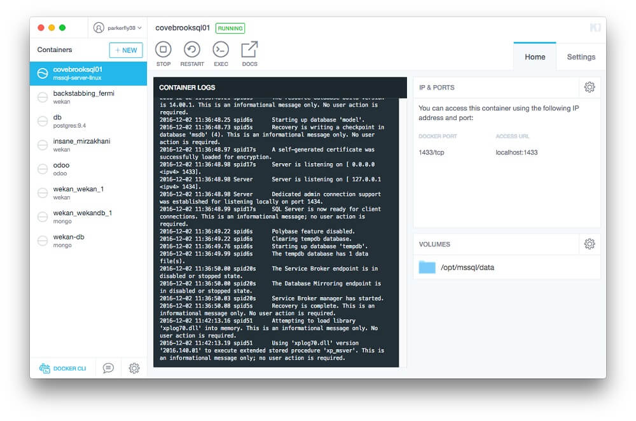Open Kitematic preferences via bottom gear icon
Screen dimensions: 636x421
point(134,368)
